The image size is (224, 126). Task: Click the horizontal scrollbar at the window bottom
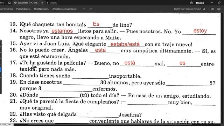(110, 125)
